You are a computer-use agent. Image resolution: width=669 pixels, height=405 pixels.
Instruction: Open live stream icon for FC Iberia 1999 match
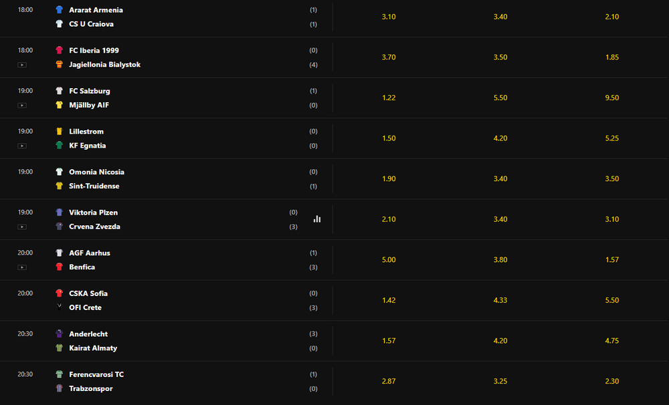coord(22,65)
